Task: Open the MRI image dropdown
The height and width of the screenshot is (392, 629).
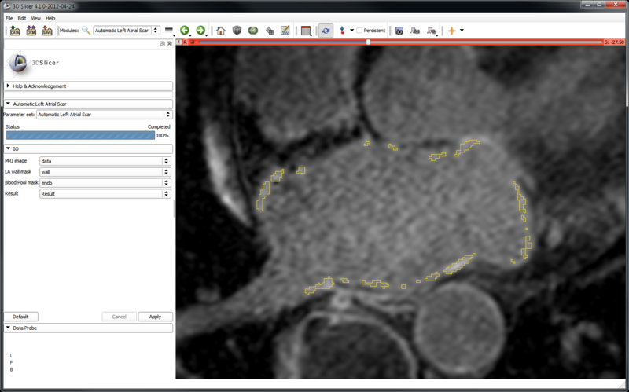Action: [x=105, y=161]
